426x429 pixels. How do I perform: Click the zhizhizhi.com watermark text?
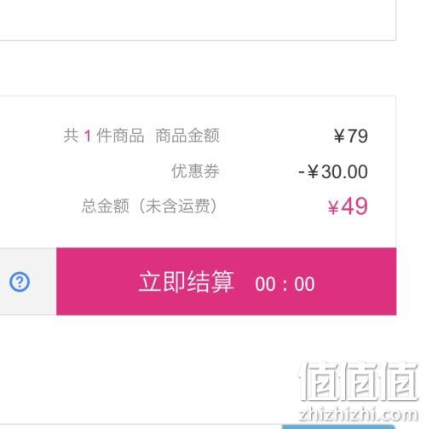click(x=359, y=415)
